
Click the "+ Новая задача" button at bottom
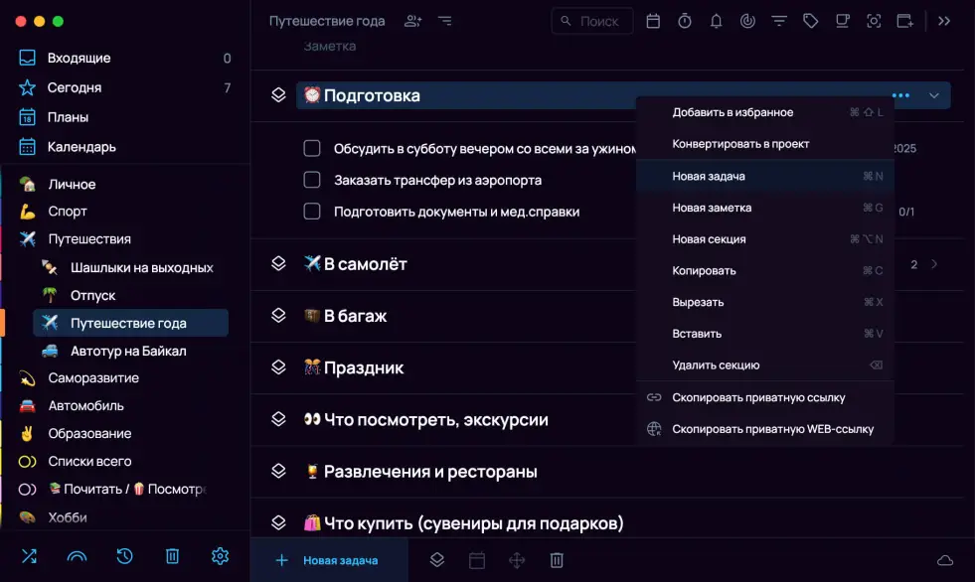pos(328,560)
